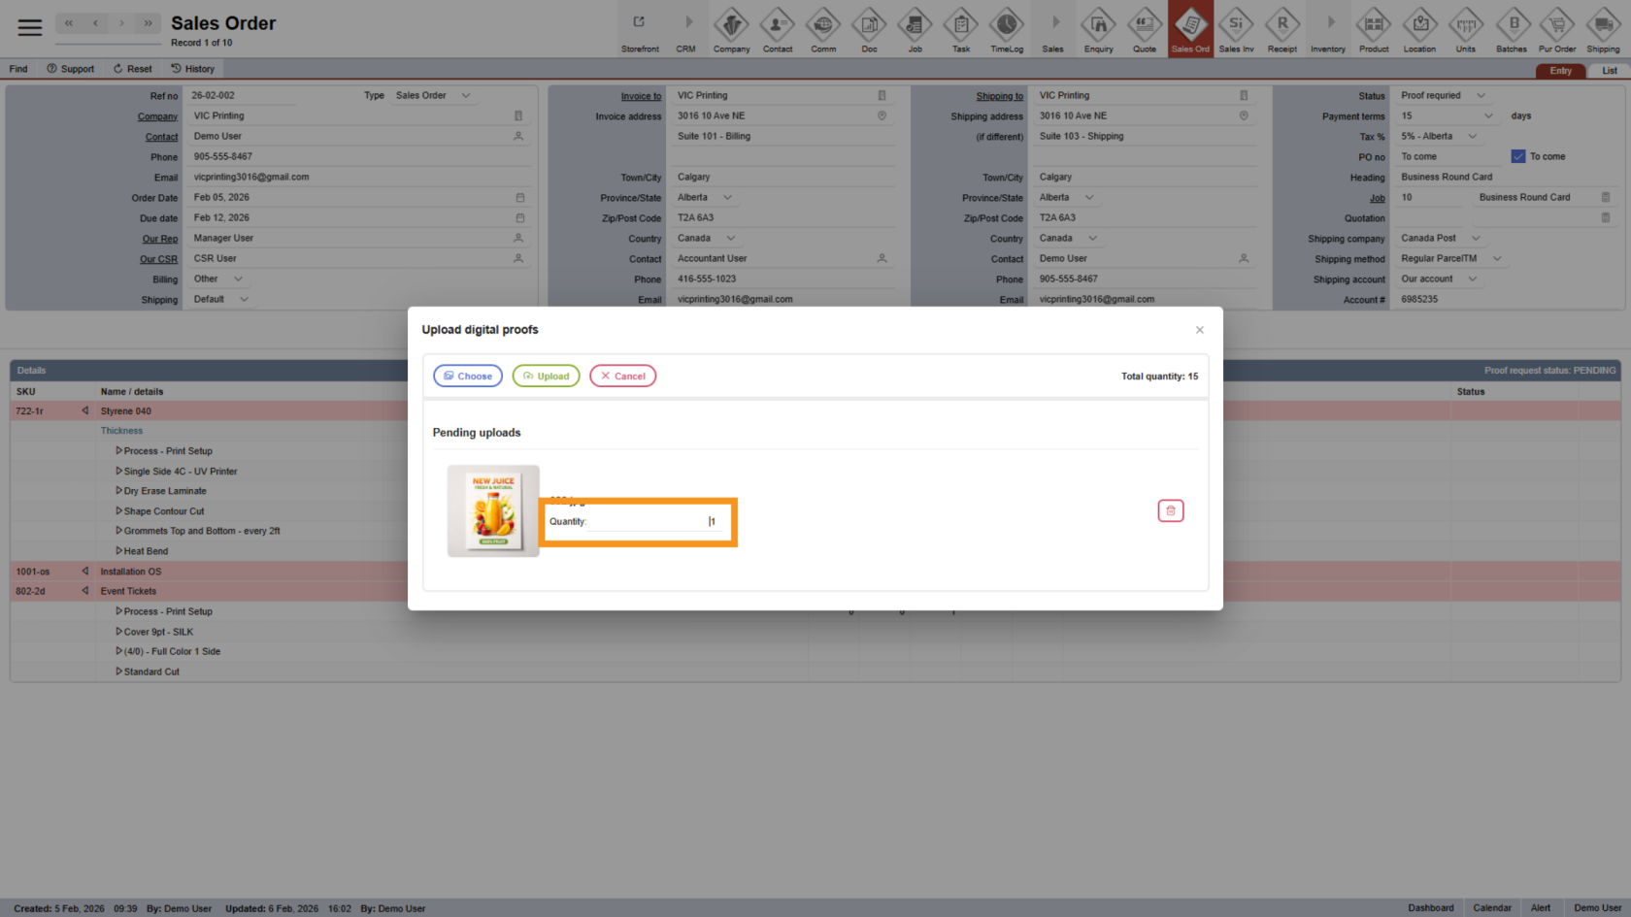Go to the Sales Inv module

(1236, 29)
